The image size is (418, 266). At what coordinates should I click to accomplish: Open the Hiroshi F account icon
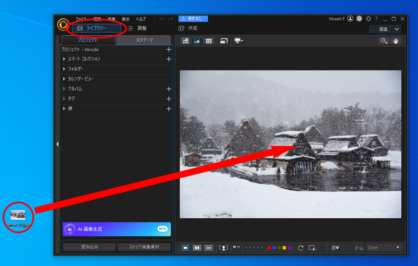[350, 19]
